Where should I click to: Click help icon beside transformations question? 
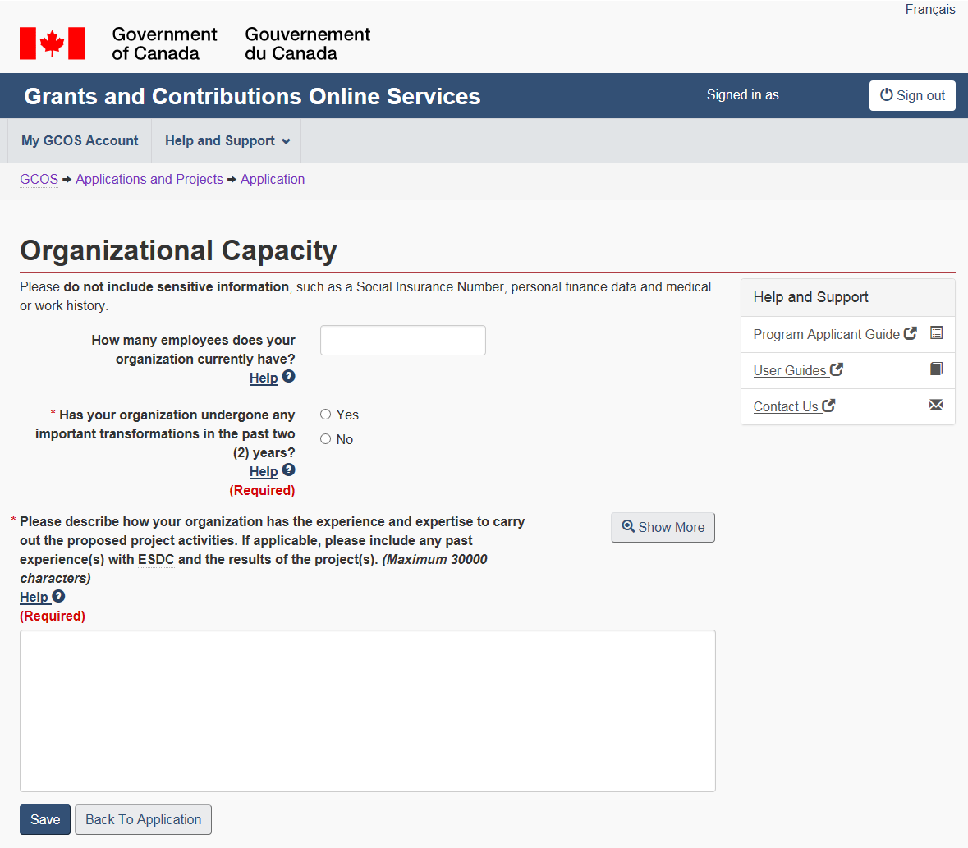click(x=288, y=470)
